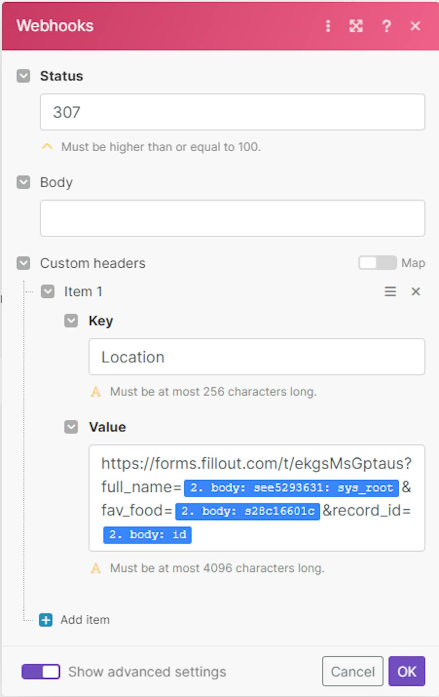
Task: Toggle Show advanced settings switch
Action: [41, 672]
